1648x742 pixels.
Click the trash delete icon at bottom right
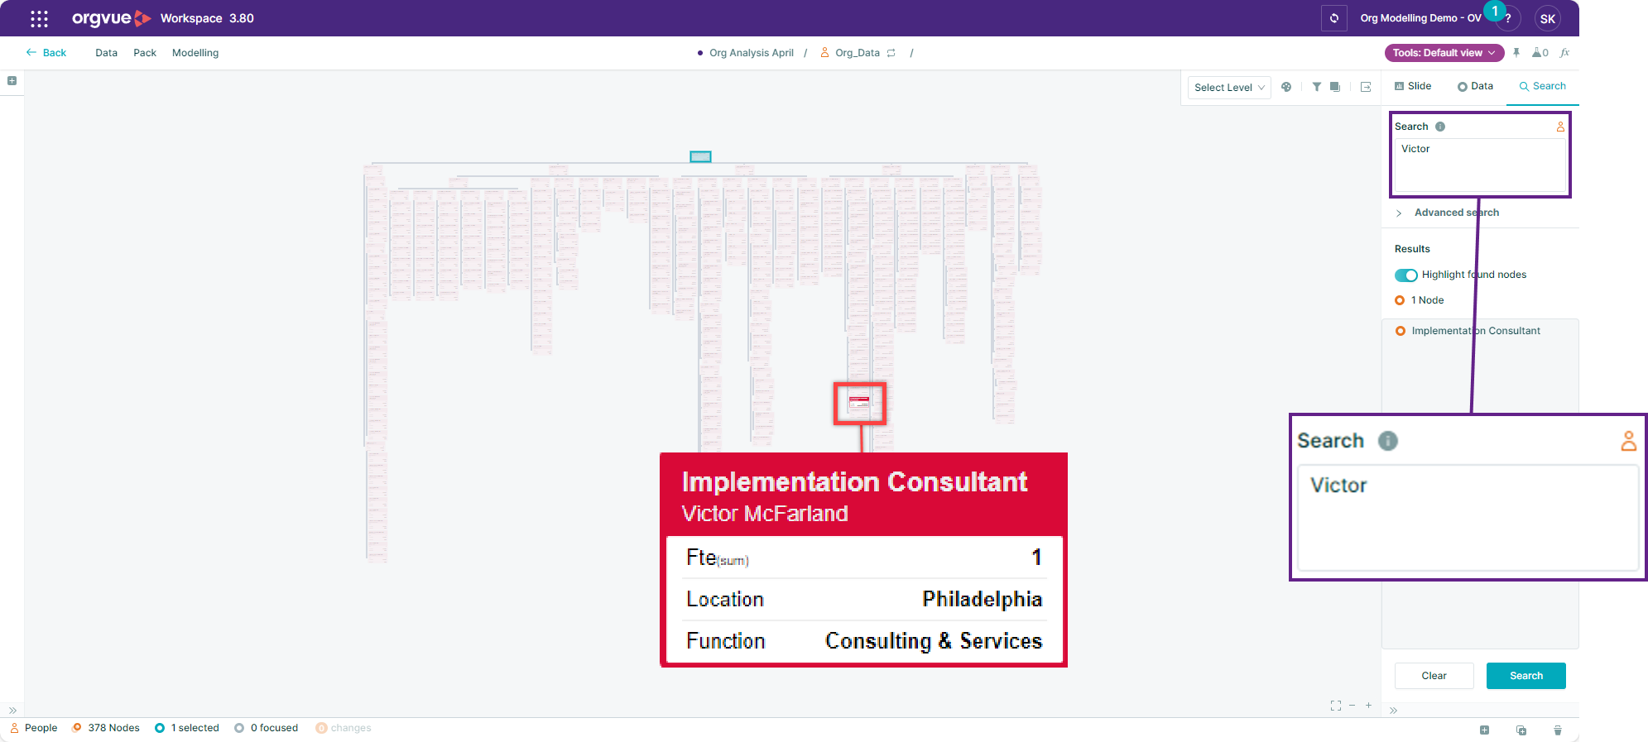pos(1558,730)
